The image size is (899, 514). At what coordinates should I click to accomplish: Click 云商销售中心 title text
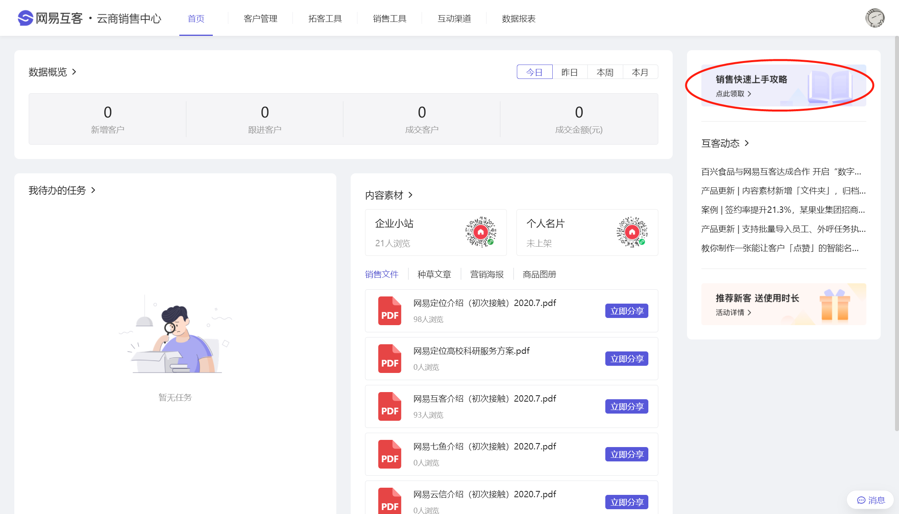tap(129, 18)
